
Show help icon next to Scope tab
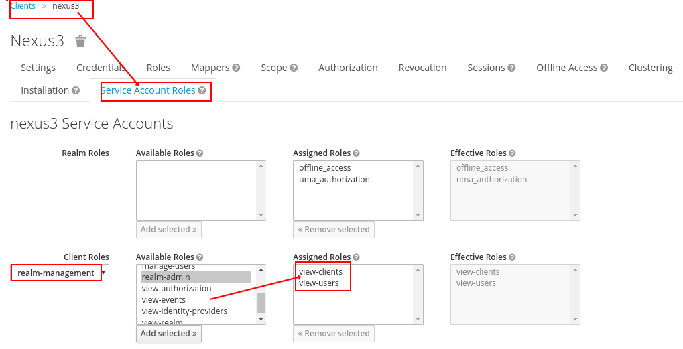pyautogui.click(x=294, y=68)
